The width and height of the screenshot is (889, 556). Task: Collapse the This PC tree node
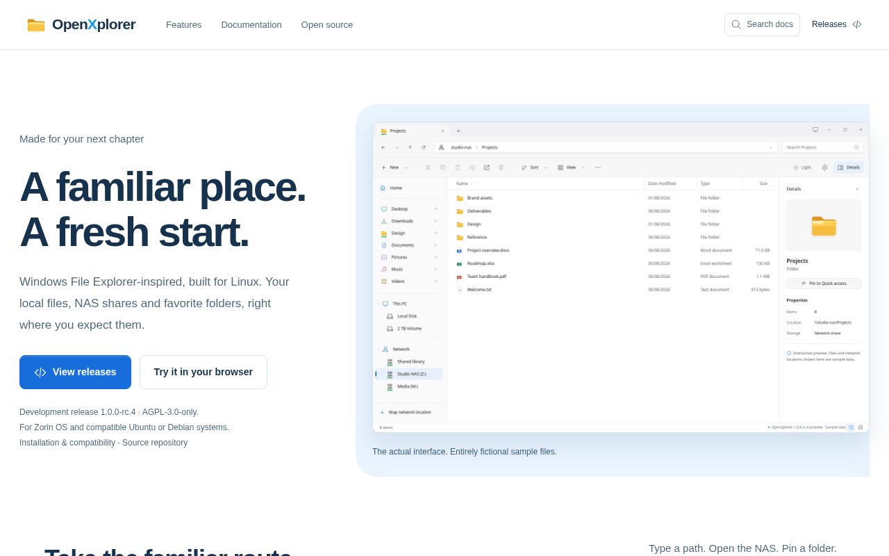379,304
